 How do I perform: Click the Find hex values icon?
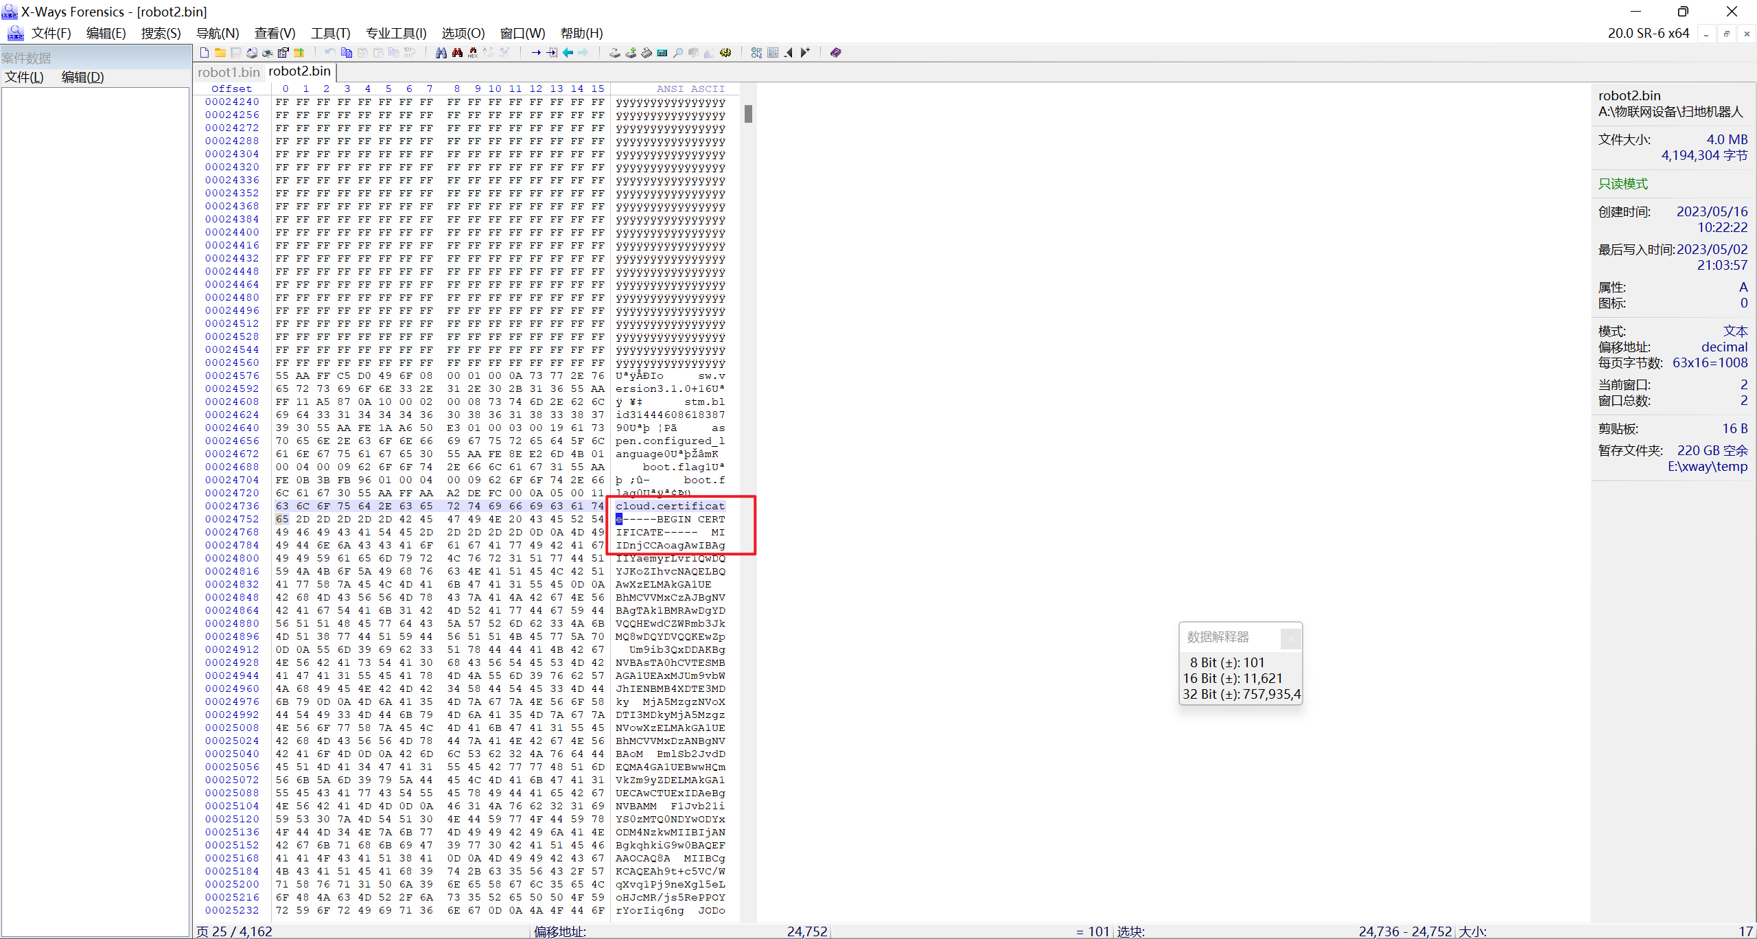coord(473,53)
